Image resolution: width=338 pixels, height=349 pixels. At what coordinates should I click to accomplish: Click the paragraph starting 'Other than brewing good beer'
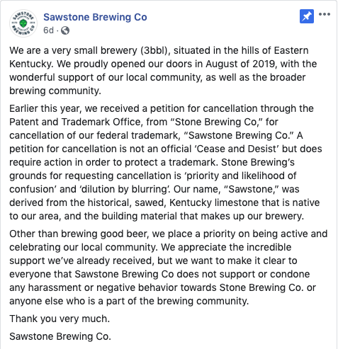169,268
